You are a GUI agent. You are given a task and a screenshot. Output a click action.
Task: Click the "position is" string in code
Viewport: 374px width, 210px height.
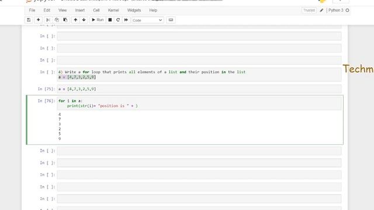tap(113, 106)
